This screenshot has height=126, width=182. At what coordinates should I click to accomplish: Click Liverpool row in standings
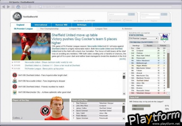148,51
